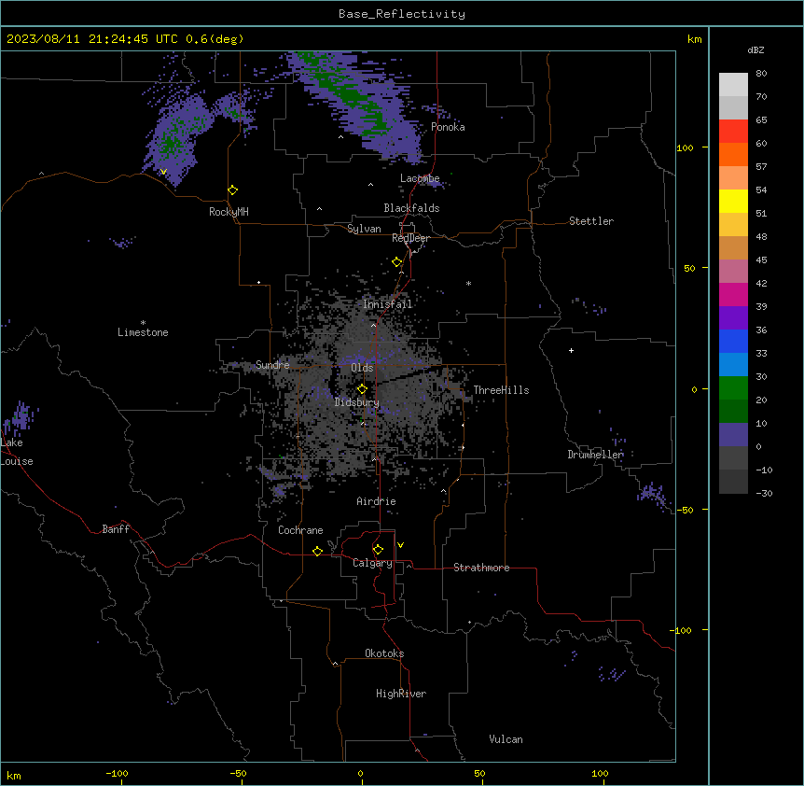
Task: Click the red 65-60 dBZ legend swatch
Action: (733, 132)
